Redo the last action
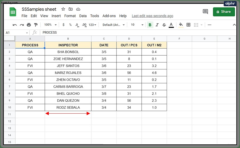 point(22,25)
